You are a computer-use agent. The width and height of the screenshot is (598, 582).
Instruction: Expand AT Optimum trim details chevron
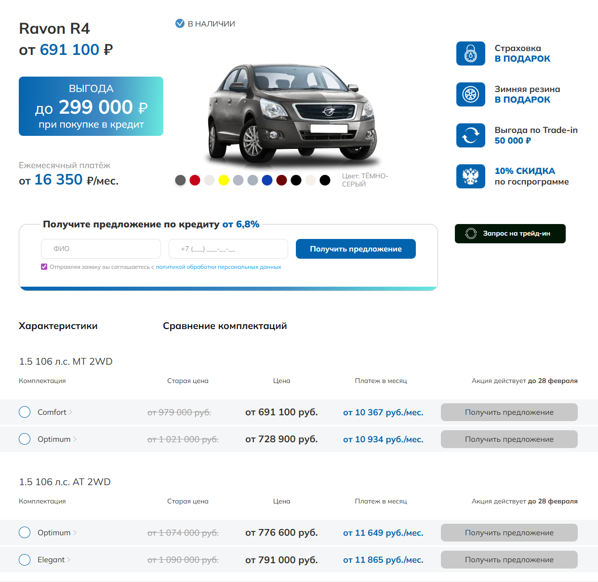tap(75, 532)
